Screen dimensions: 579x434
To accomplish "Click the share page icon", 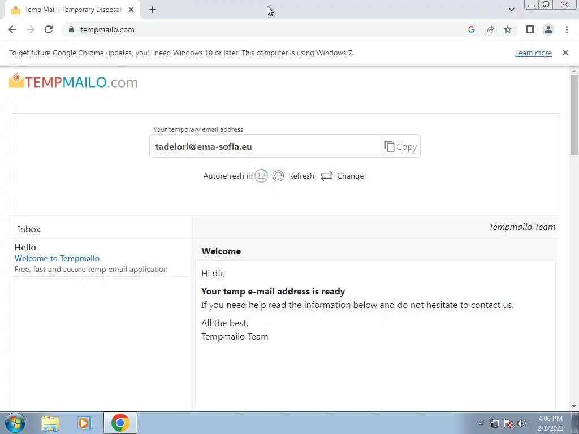I will click(490, 29).
